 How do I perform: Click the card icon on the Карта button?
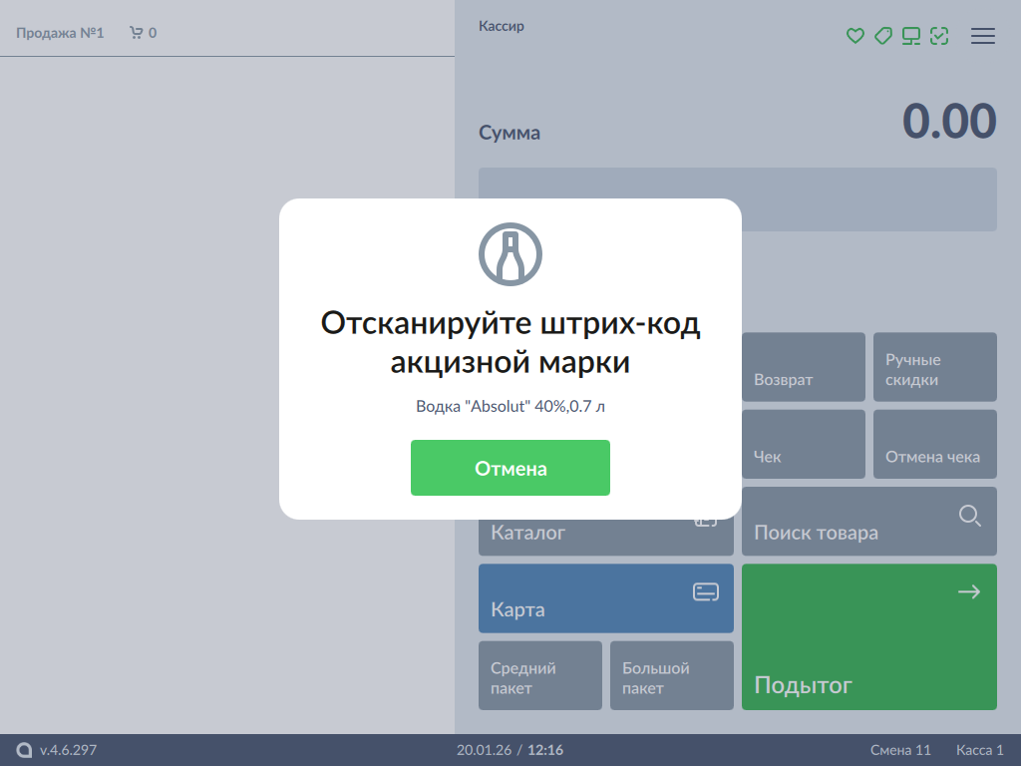[x=705, y=592]
